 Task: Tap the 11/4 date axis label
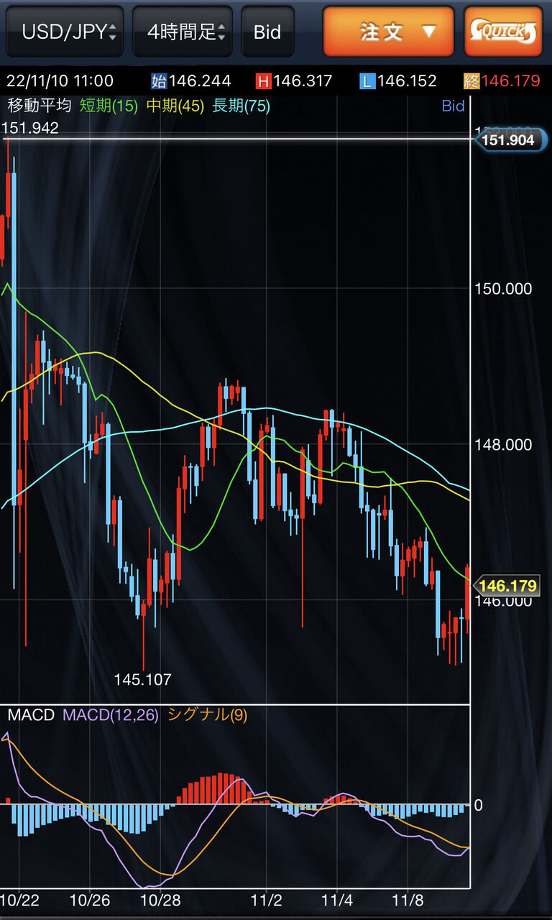[337, 900]
